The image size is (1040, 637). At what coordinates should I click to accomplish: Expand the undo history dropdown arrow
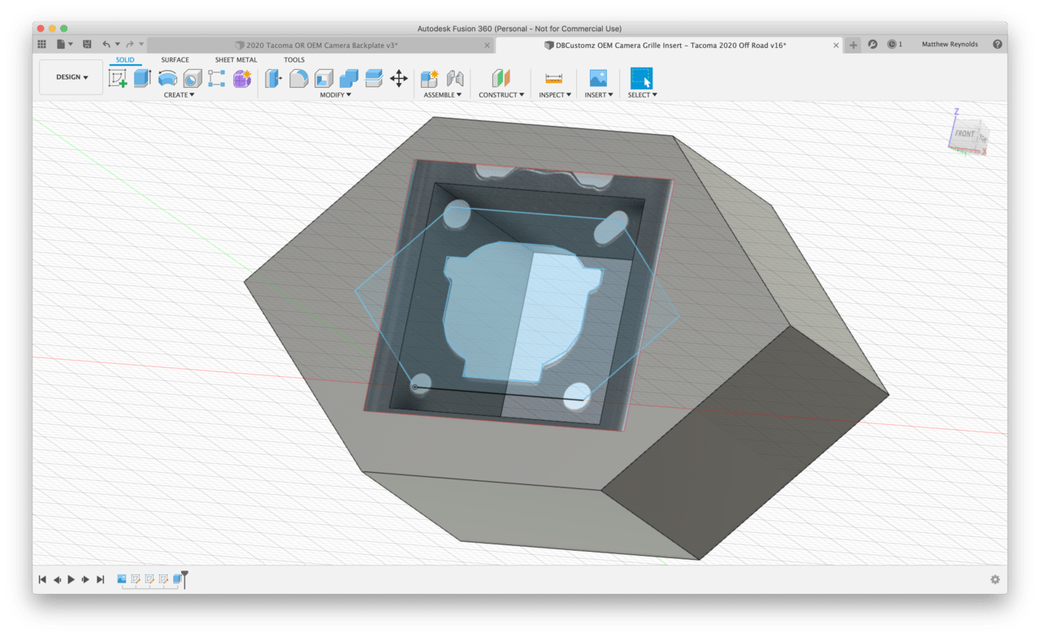(x=118, y=45)
